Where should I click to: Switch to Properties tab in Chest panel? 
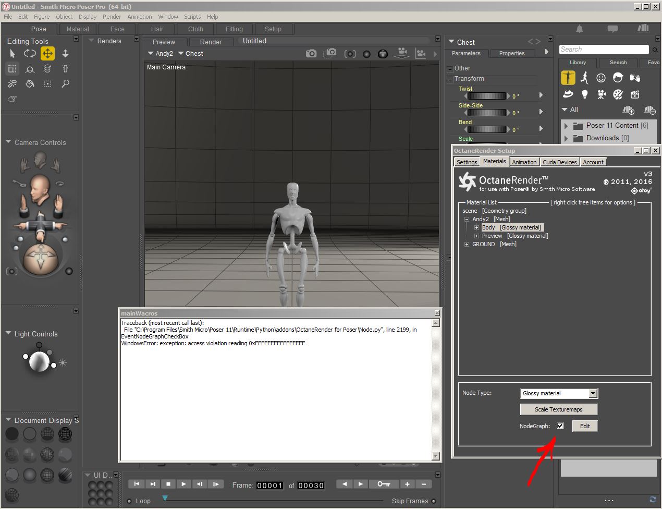point(512,53)
